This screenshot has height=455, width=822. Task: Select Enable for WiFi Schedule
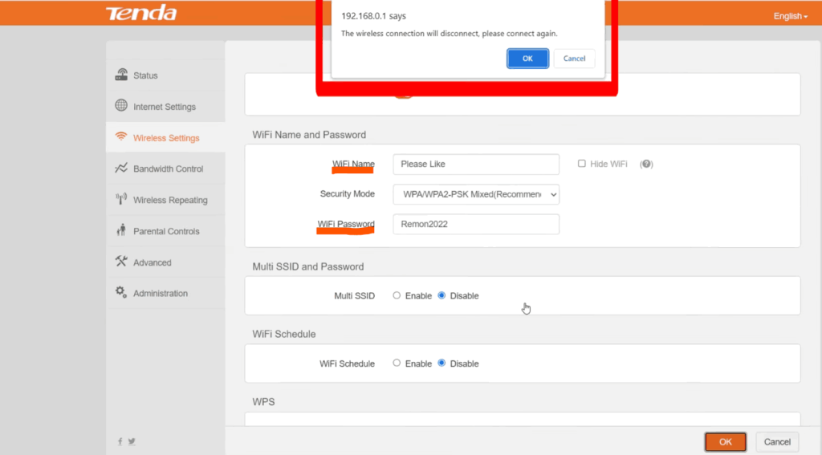397,364
